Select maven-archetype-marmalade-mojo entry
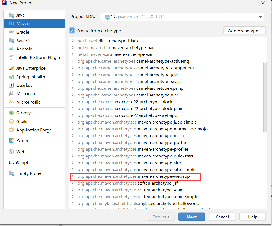This screenshot has height=226, width=272. pos(143,129)
